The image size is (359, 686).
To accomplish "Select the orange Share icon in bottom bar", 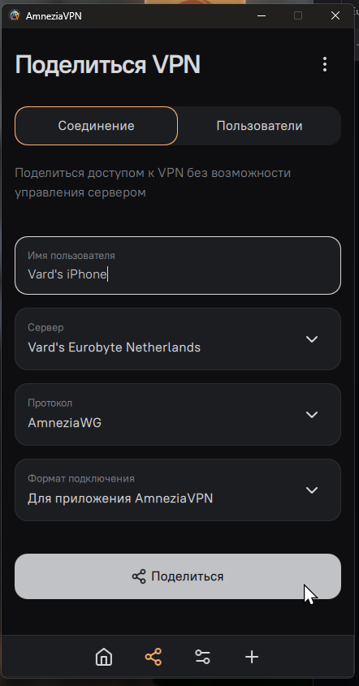I will [x=154, y=657].
